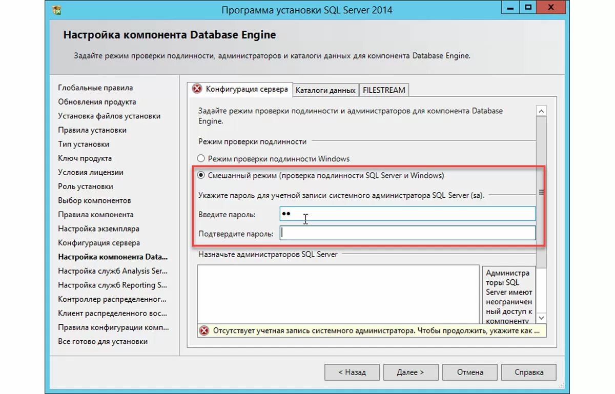This screenshot has width=615, height=394.
Task: Click the SQL Server administrators list box
Action: [338, 293]
